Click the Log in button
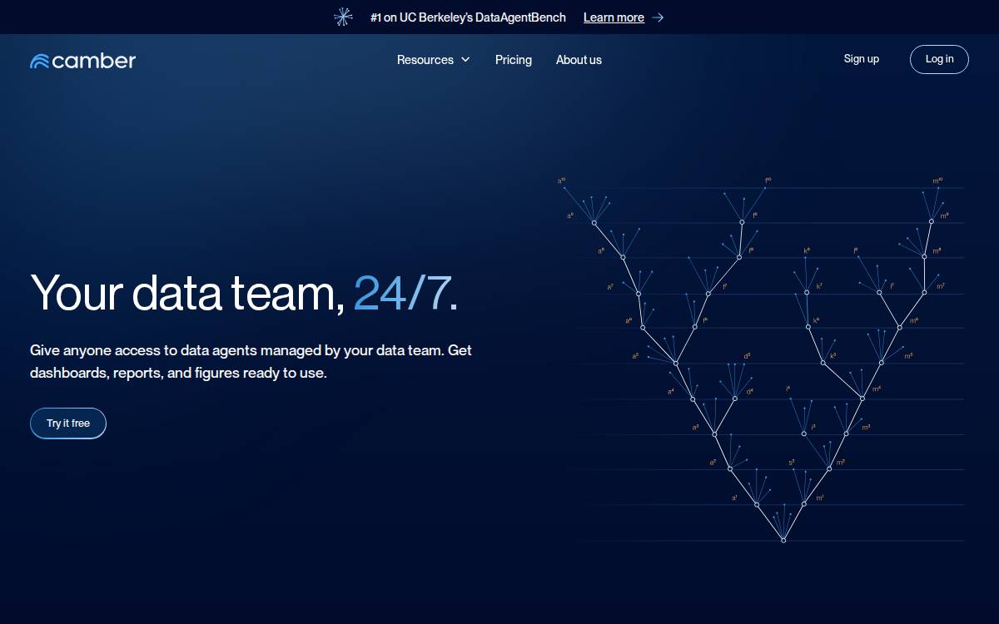999x624 pixels. [939, 59]
